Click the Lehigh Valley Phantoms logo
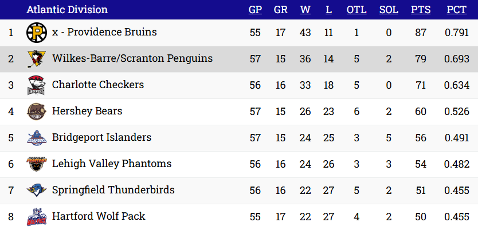 [36, 164]
